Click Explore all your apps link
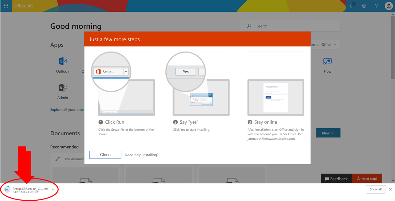 point(67,110)
